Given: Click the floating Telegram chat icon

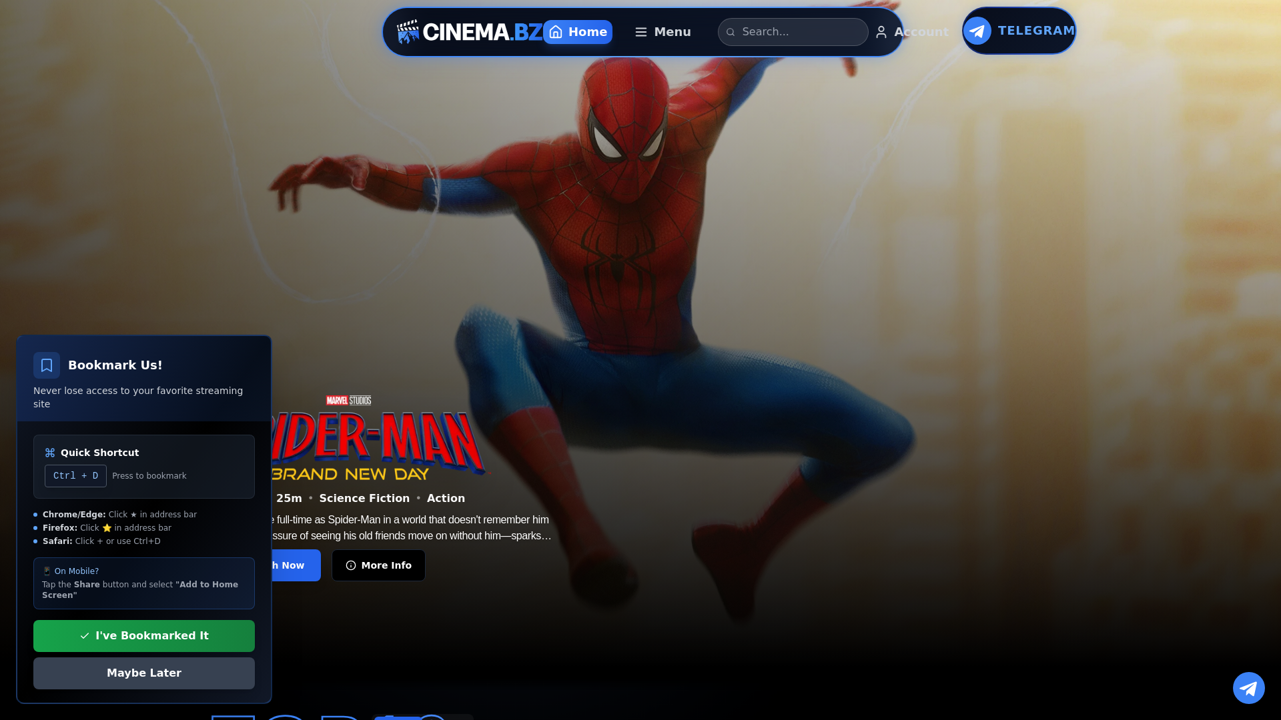Looking at the screenshot, I should [x=1249, y=688].
